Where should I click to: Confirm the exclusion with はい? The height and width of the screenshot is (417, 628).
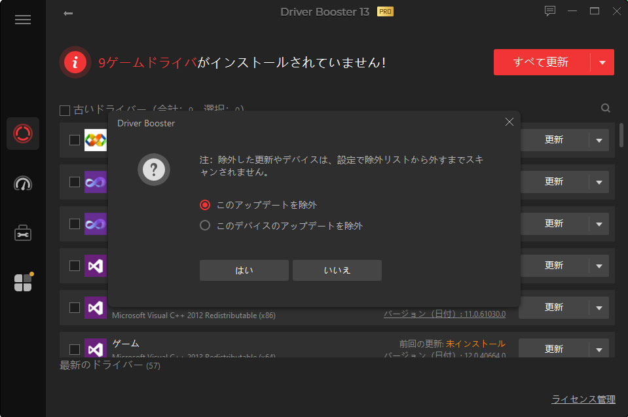point(244,270)
